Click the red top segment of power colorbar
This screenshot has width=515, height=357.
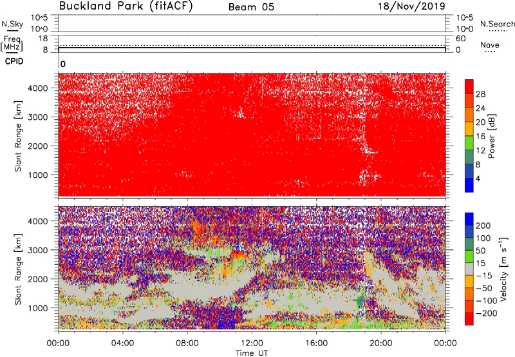point(469,87)
